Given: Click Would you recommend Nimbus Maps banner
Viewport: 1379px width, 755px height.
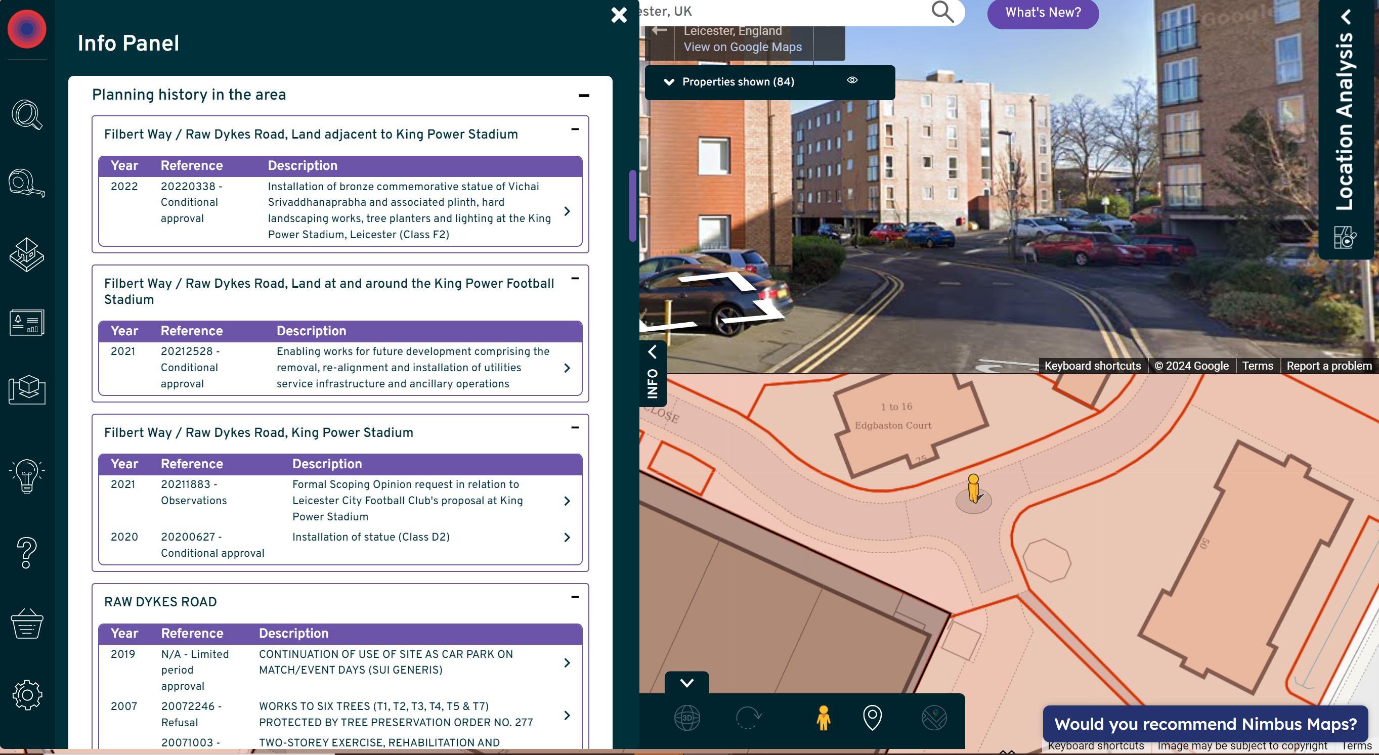Looking at the screenshot, I should (x=1205, y=724).
